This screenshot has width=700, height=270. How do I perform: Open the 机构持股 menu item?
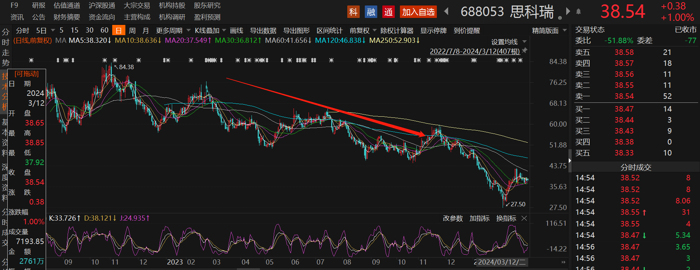(x=172, y=5)
